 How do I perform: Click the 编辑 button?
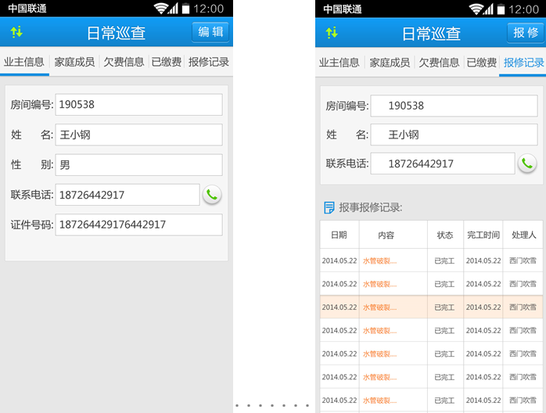(x=210, y=32)
